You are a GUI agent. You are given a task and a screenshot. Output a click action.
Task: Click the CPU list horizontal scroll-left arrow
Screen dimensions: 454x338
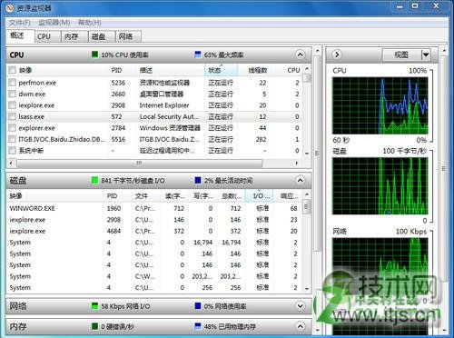tap(11, 163)
